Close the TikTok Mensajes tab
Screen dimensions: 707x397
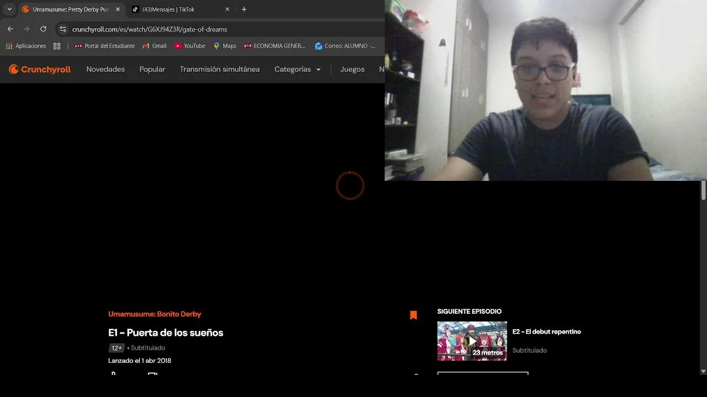227,9
